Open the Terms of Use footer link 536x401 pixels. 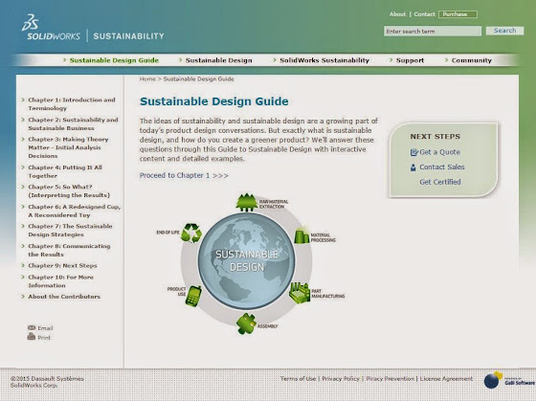298,378
